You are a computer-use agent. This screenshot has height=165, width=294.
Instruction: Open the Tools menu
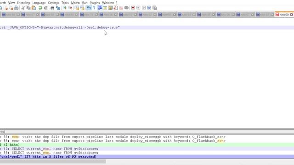click(x=65, y=3)
